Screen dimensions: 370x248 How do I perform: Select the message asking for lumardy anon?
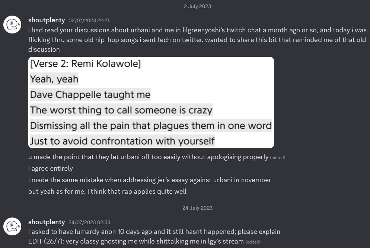pyautogui.click(x=154, y=232)
